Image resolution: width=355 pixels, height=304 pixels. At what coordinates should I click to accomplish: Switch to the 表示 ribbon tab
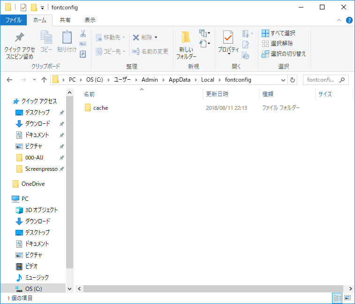point(90,20)
